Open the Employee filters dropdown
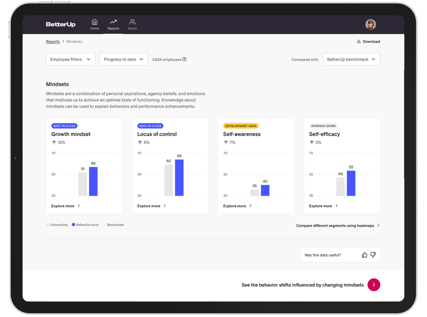This screenshot has height=317, width=427. [71, 59]
